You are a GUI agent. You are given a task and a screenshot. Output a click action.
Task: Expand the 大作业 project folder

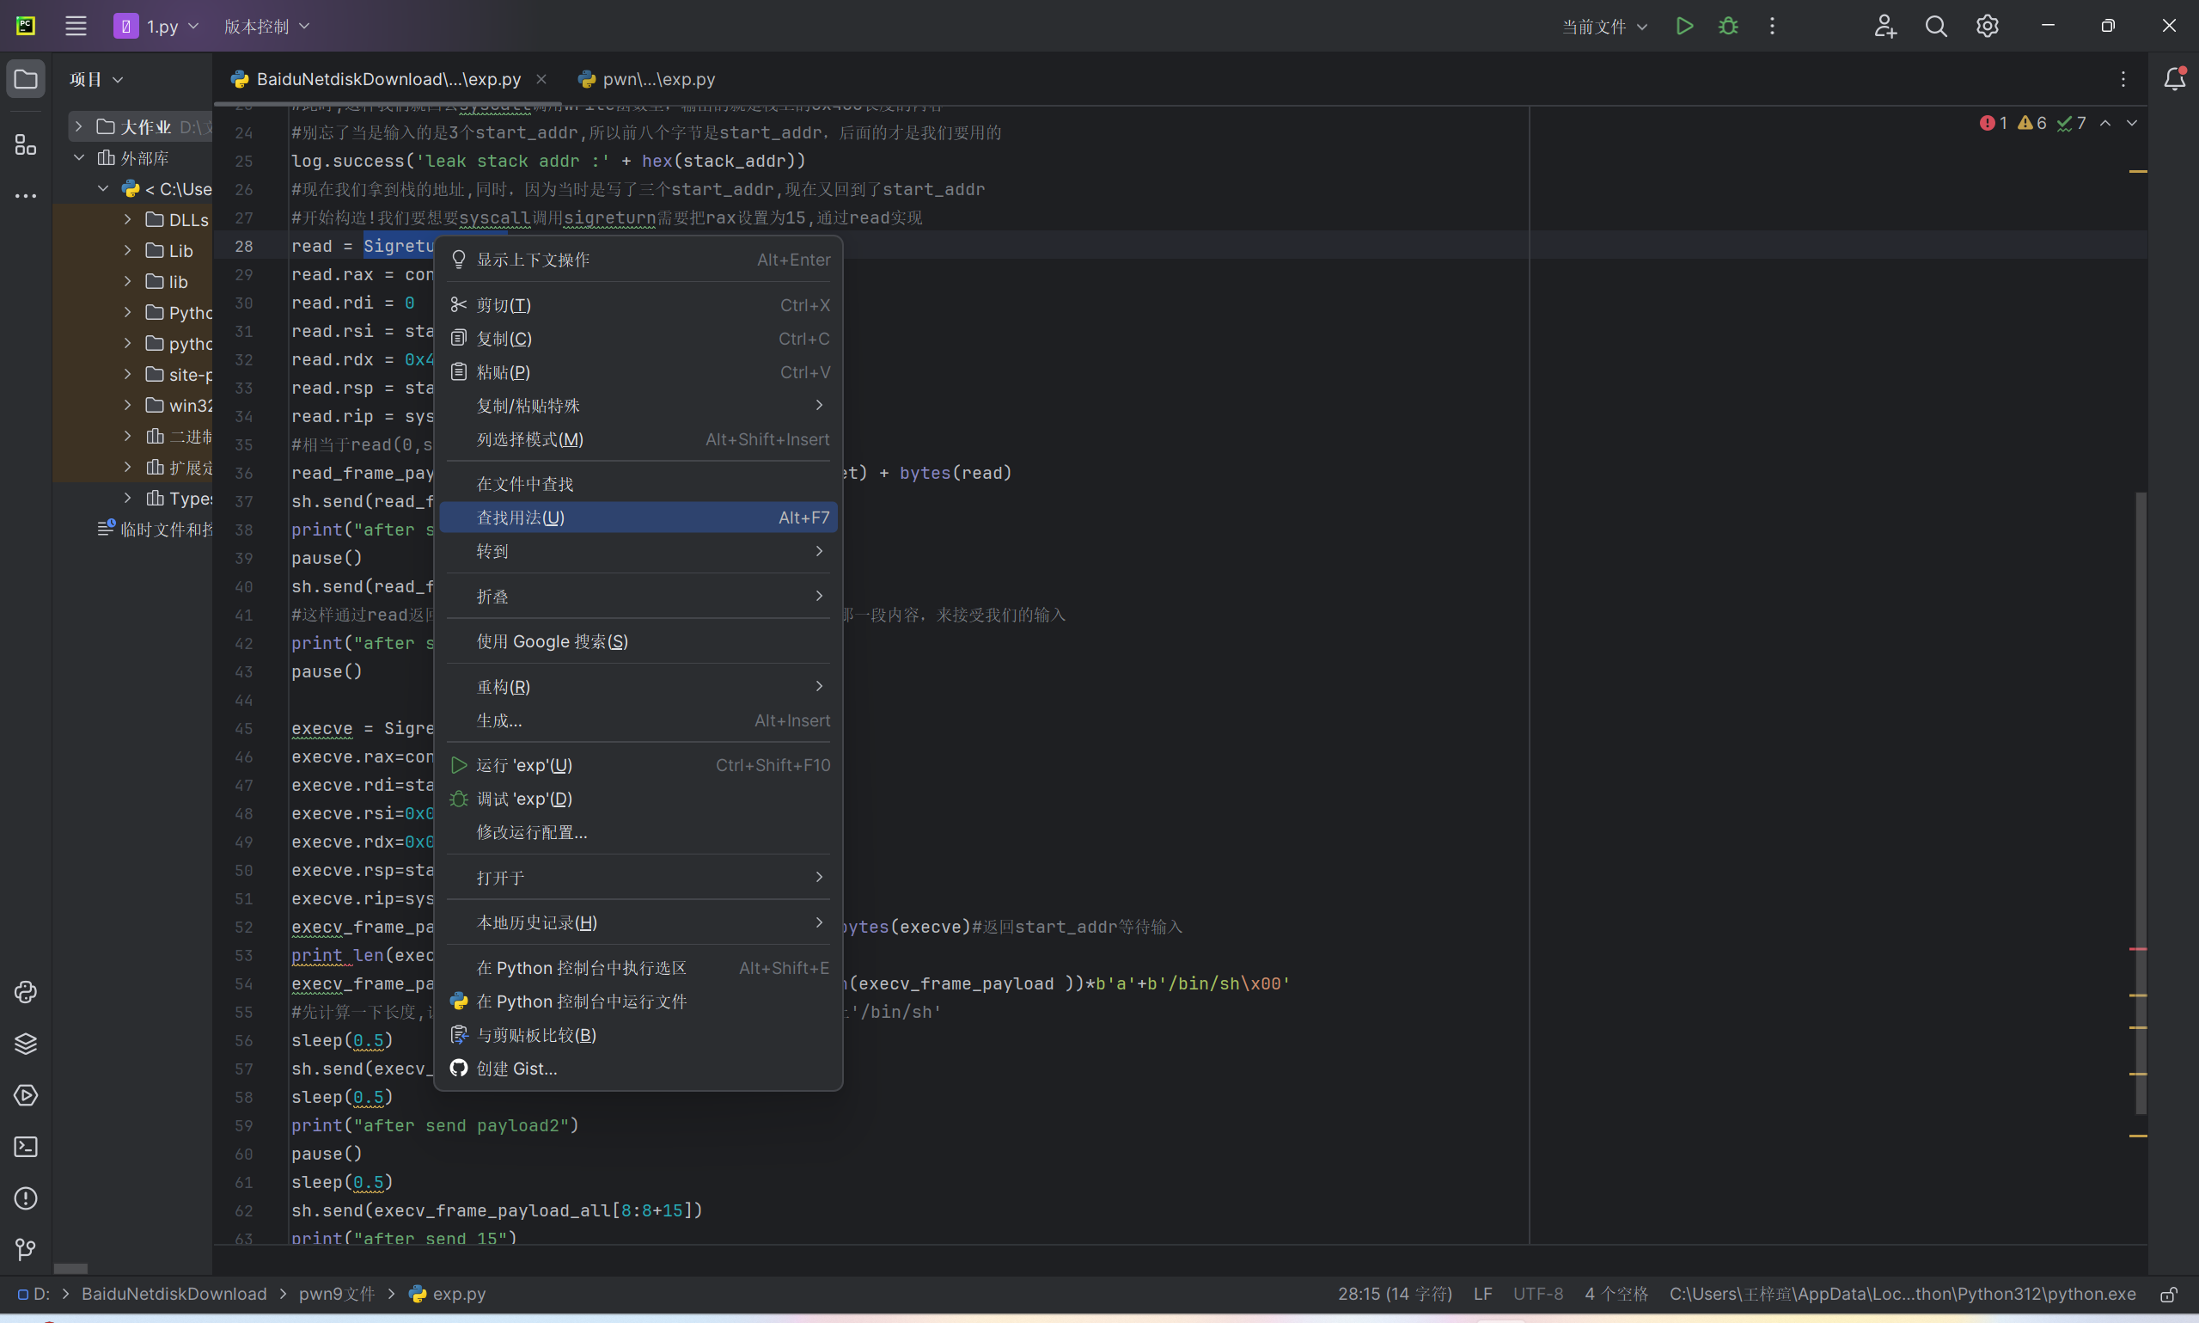click(x=78, y=126)
